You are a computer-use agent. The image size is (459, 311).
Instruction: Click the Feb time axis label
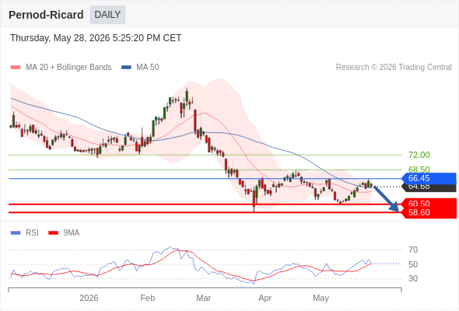148,298
